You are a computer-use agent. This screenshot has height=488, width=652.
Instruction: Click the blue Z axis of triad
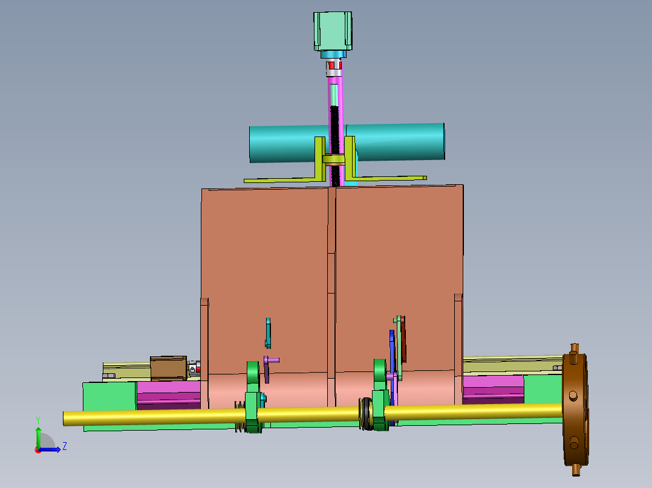pyautogui.click(x=51, y=449)
